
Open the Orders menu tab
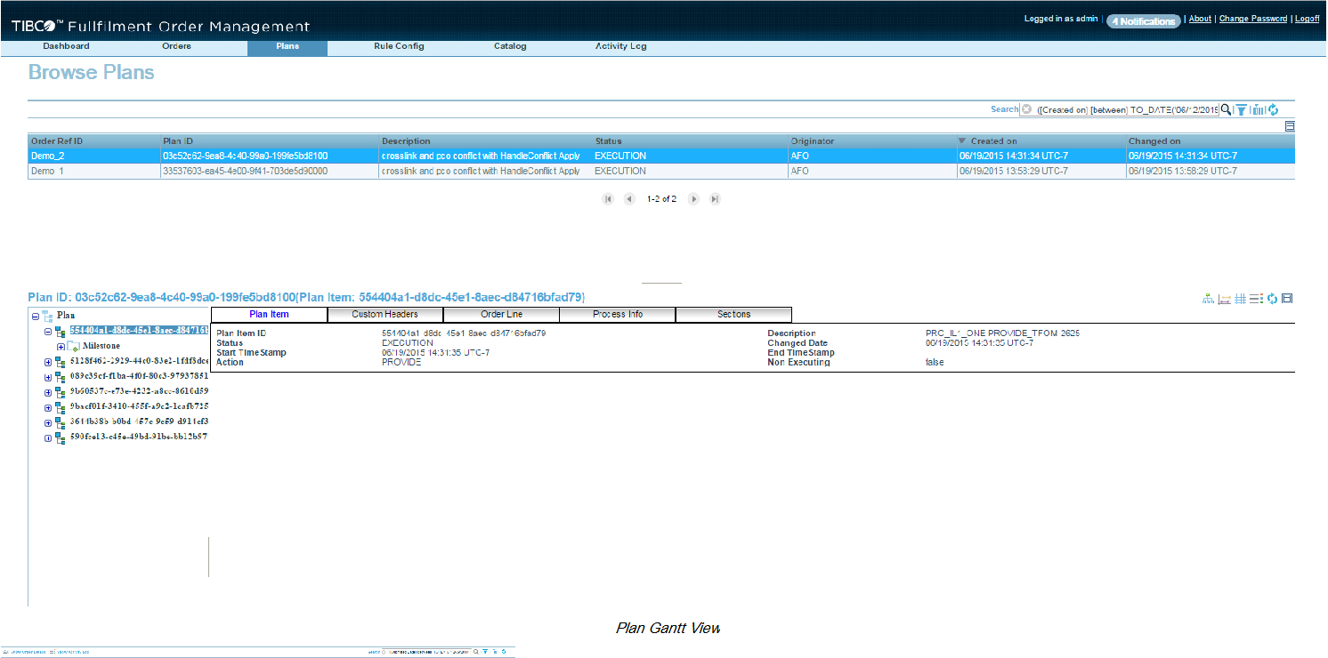click(x=176, y=46)
